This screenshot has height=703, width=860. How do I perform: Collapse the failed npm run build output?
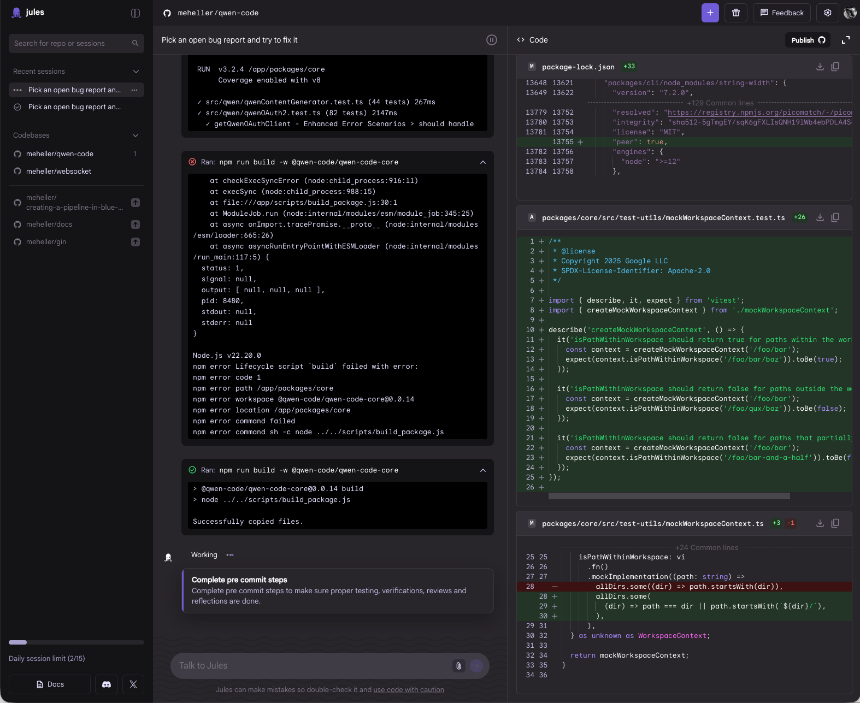[483, 162]
